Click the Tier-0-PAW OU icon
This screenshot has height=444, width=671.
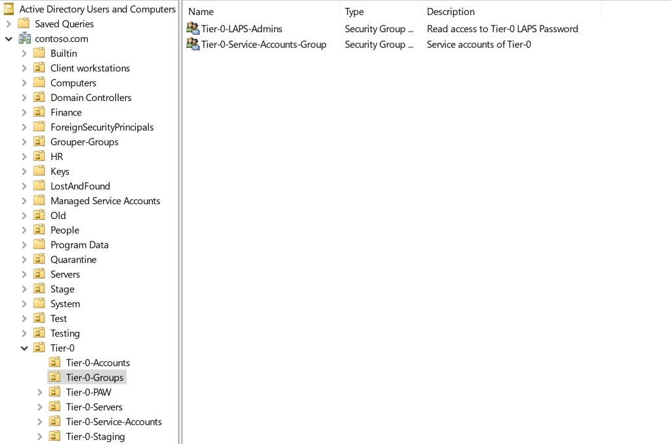point(55,392)
